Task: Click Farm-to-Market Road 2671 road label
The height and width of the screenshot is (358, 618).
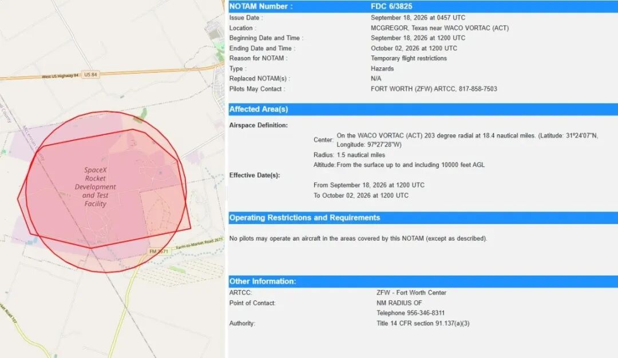Action: (200, 244)
